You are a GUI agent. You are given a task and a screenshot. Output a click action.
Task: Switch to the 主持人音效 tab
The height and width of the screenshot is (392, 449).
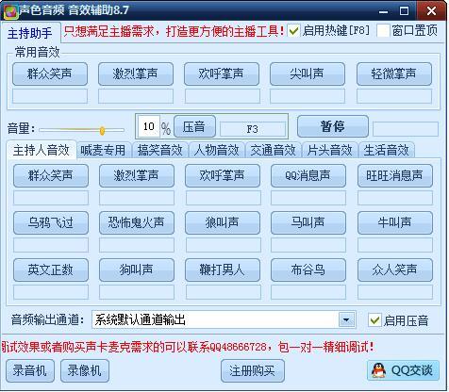[42, 150]
